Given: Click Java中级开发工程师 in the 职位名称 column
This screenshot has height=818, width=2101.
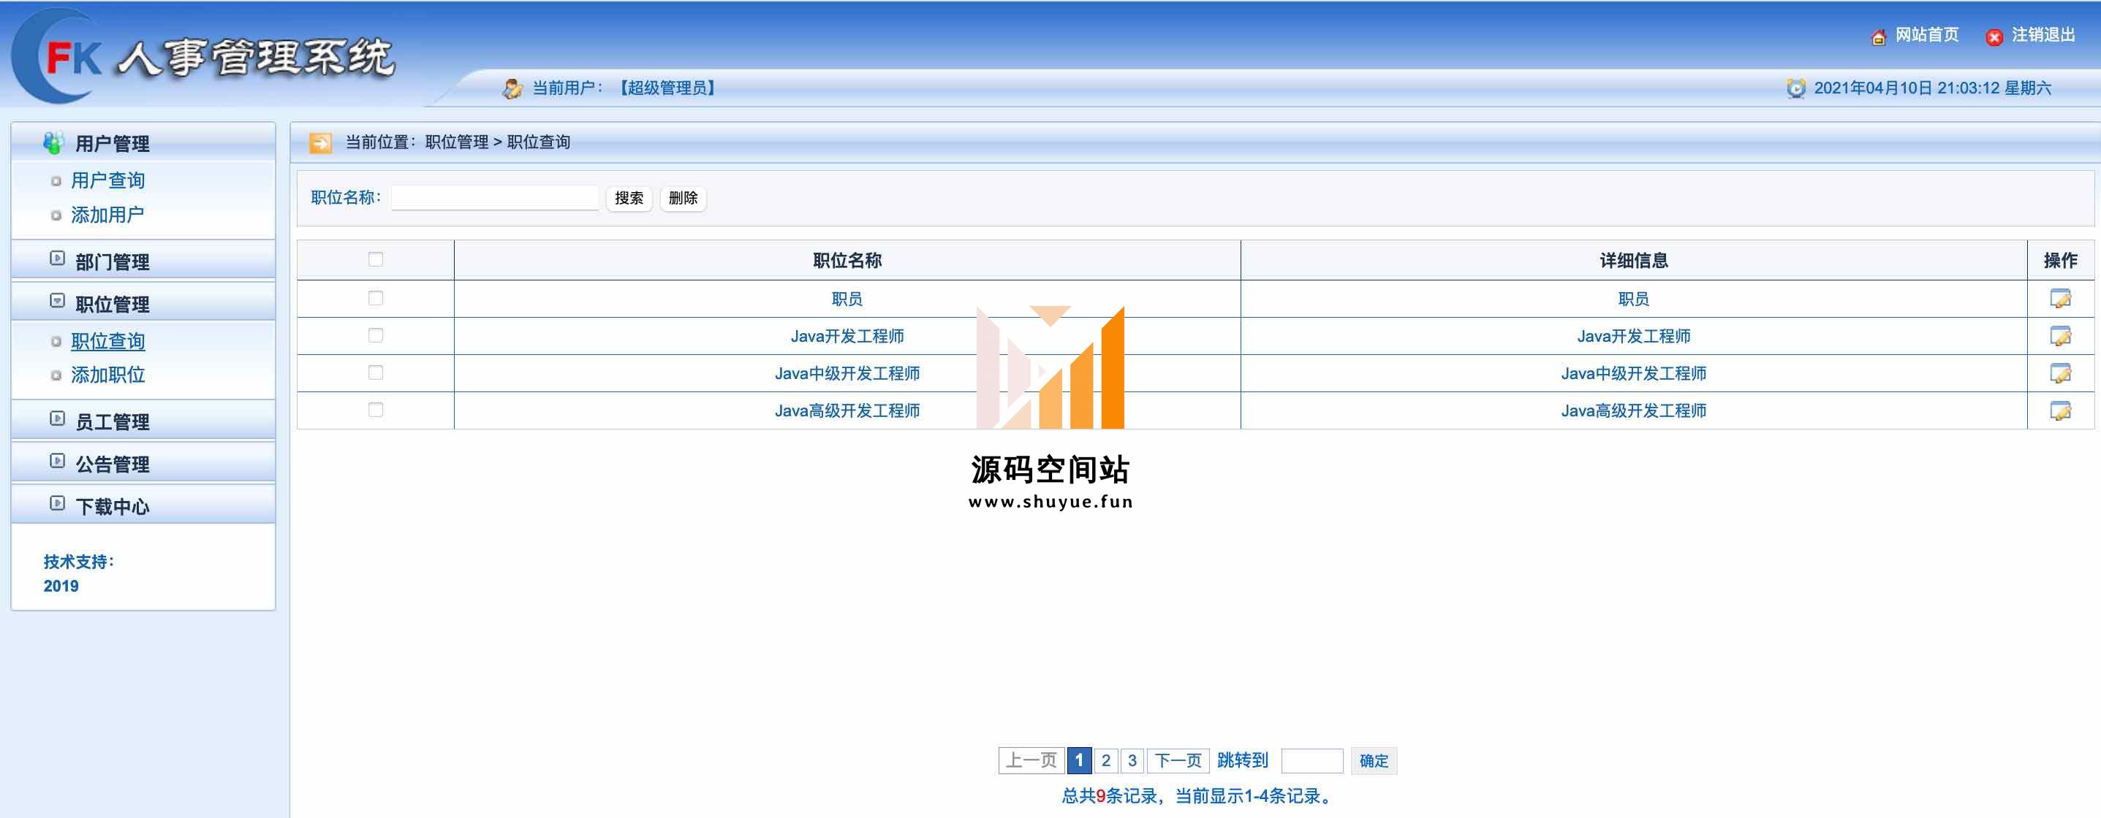Looking at the screenshot, I should (847, 373).
